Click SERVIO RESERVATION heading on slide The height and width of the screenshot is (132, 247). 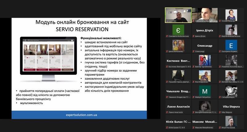point(82,29)
